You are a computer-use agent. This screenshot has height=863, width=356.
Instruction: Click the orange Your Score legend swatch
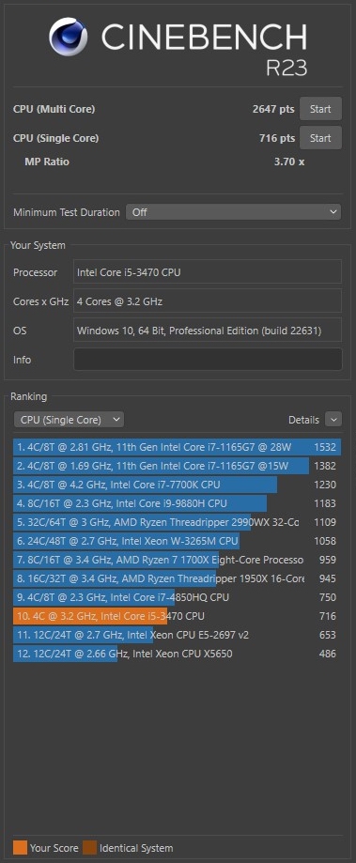point(20,848)
